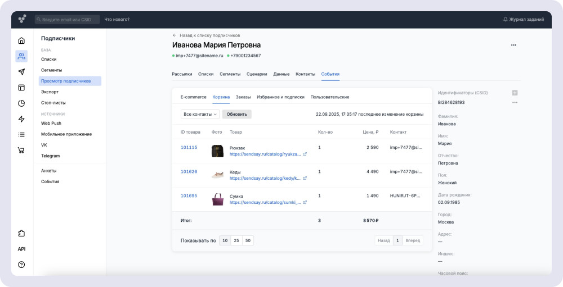This screenshot has width=563, height=287.
Task: Open product ID link 101626
Action: (x=189, y=171)
